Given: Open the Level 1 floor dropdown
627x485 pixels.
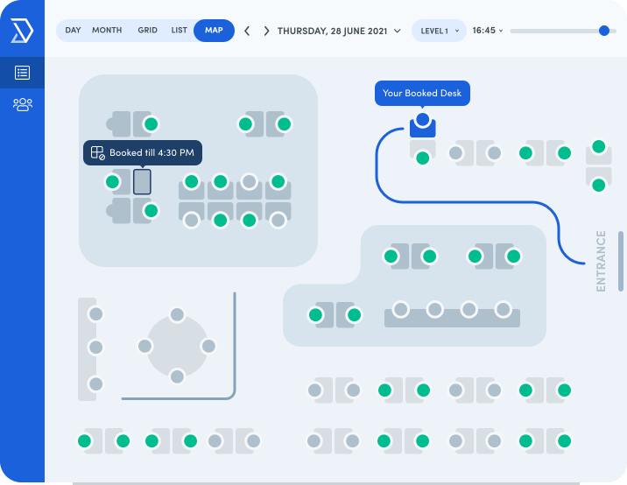Looking at the screenshot, I should tap(439, 31).
